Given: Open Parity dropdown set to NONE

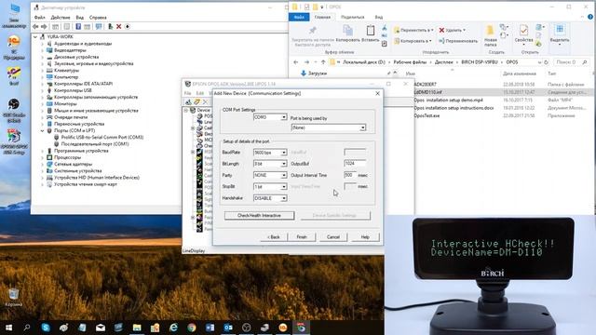Looking at the screenshot, I should tap(270, 175).
